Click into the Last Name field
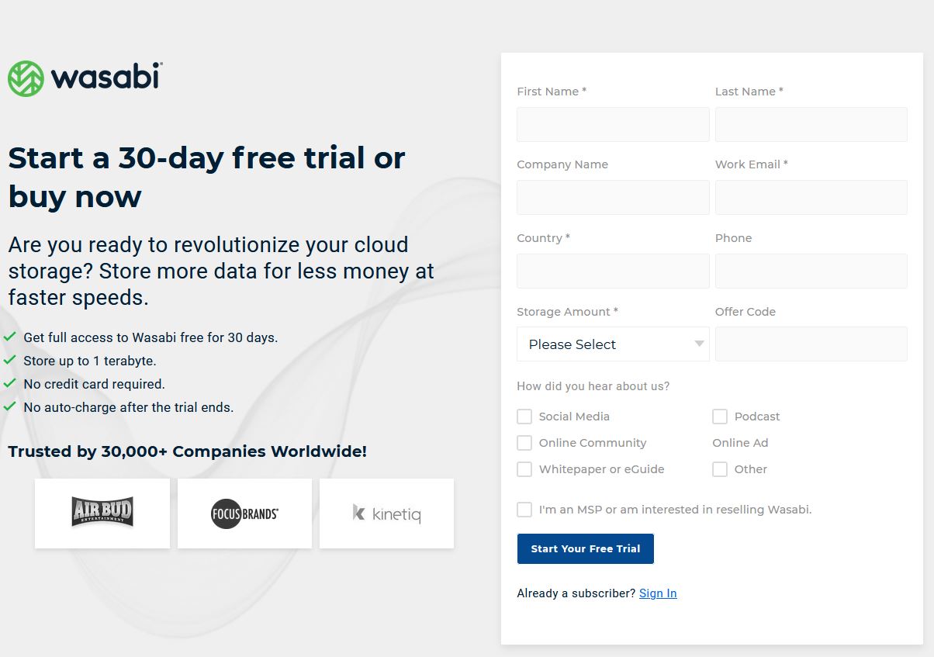Image resolution: width=934 pixels, height=657 pixels. coord(811,125)
